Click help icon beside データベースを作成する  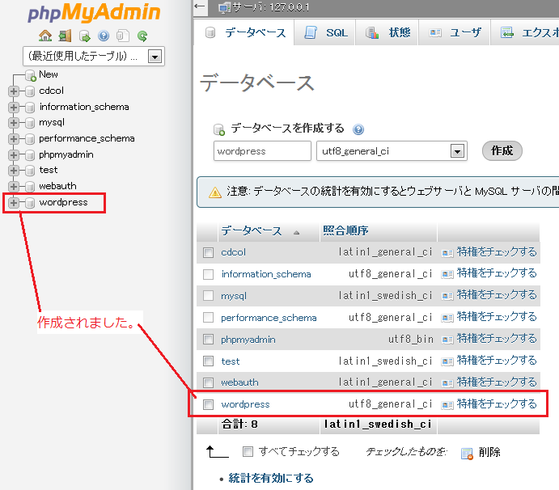click(x=358, y=129)
